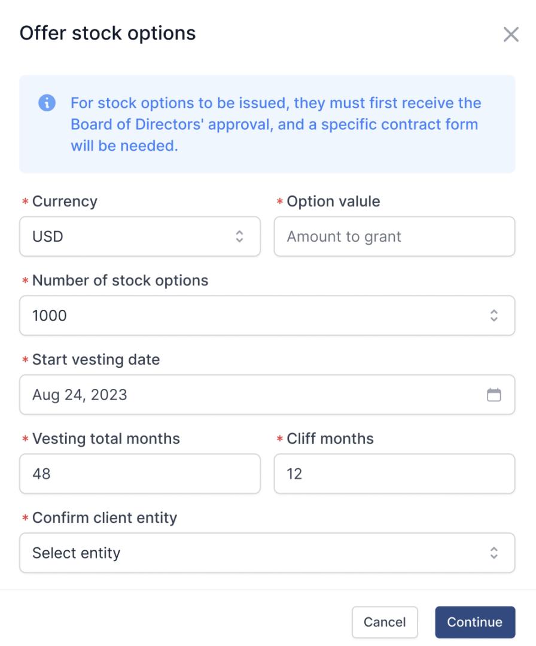
Task: Click the Start vesting date label
Action: pos(96,359)
